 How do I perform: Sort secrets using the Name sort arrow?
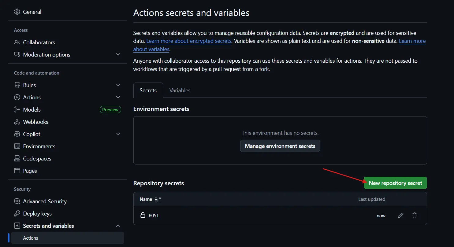pos(158,199)
